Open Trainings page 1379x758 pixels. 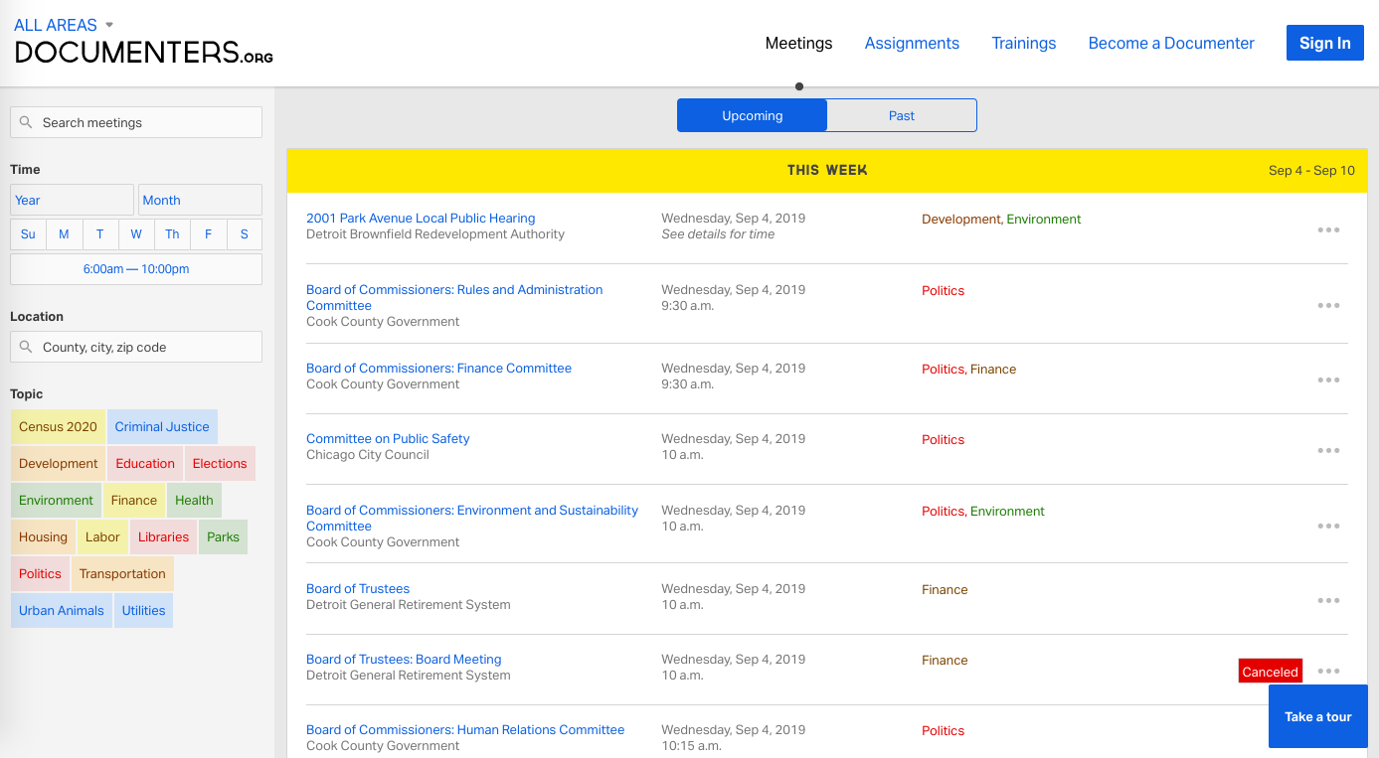[x=1023, y=43]
